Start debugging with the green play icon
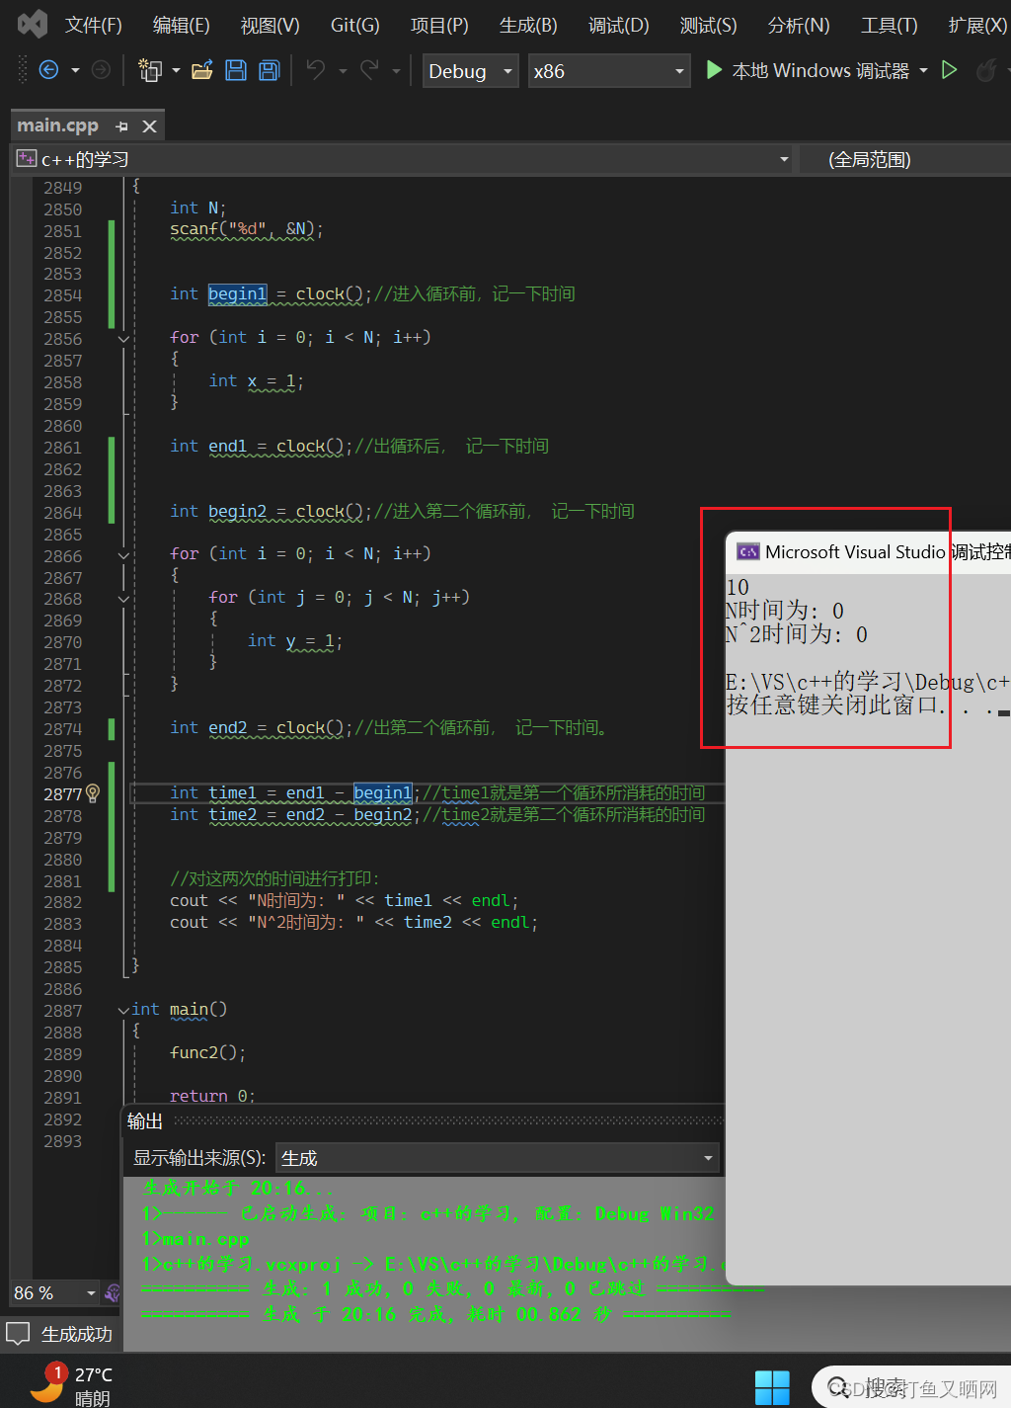This screenshot has height=1408, width=1011. coord(714,70)
